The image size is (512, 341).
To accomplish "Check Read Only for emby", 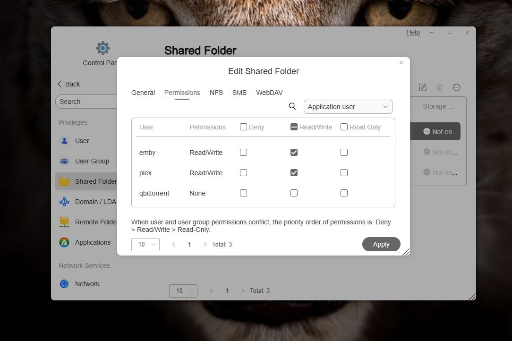I will tap(344, 152).
